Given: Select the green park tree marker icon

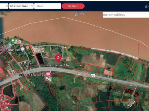Looking at the screenshot, I should (13, 41).
